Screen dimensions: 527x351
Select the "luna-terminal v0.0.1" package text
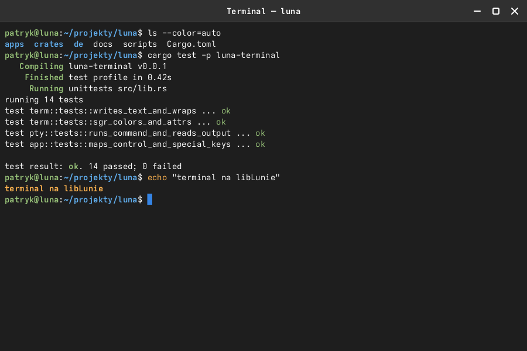click(118, 67)
